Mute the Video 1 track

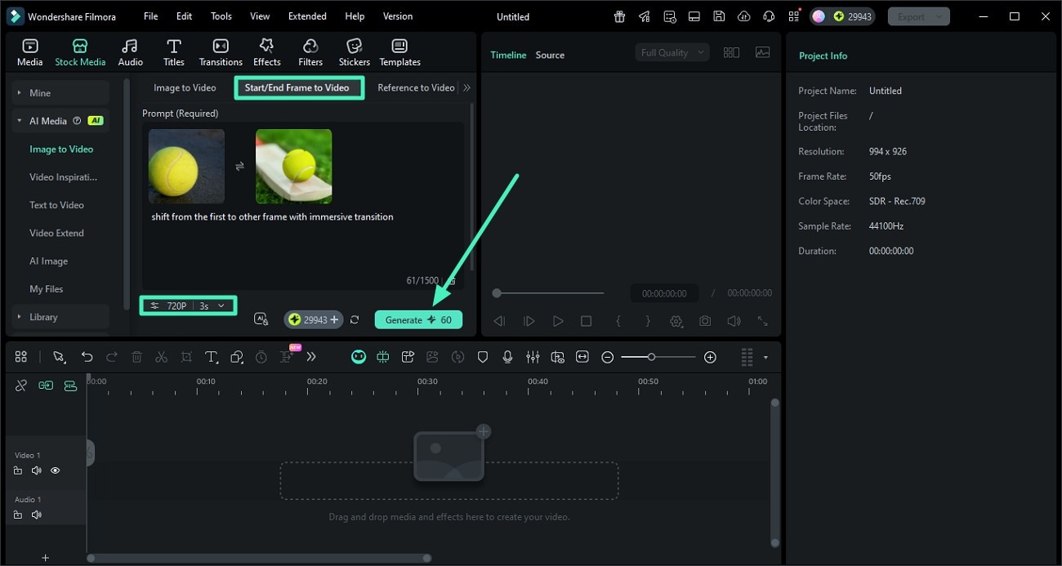tap(37, 470)
